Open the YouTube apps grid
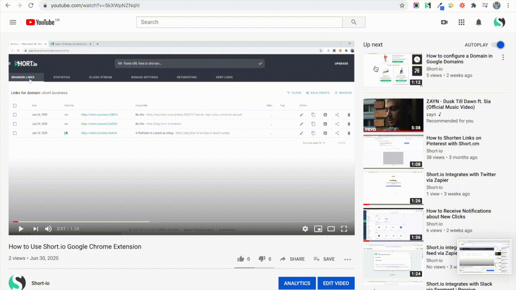The height and width of the screenshot is (290, 516). (x=462, y=22)
